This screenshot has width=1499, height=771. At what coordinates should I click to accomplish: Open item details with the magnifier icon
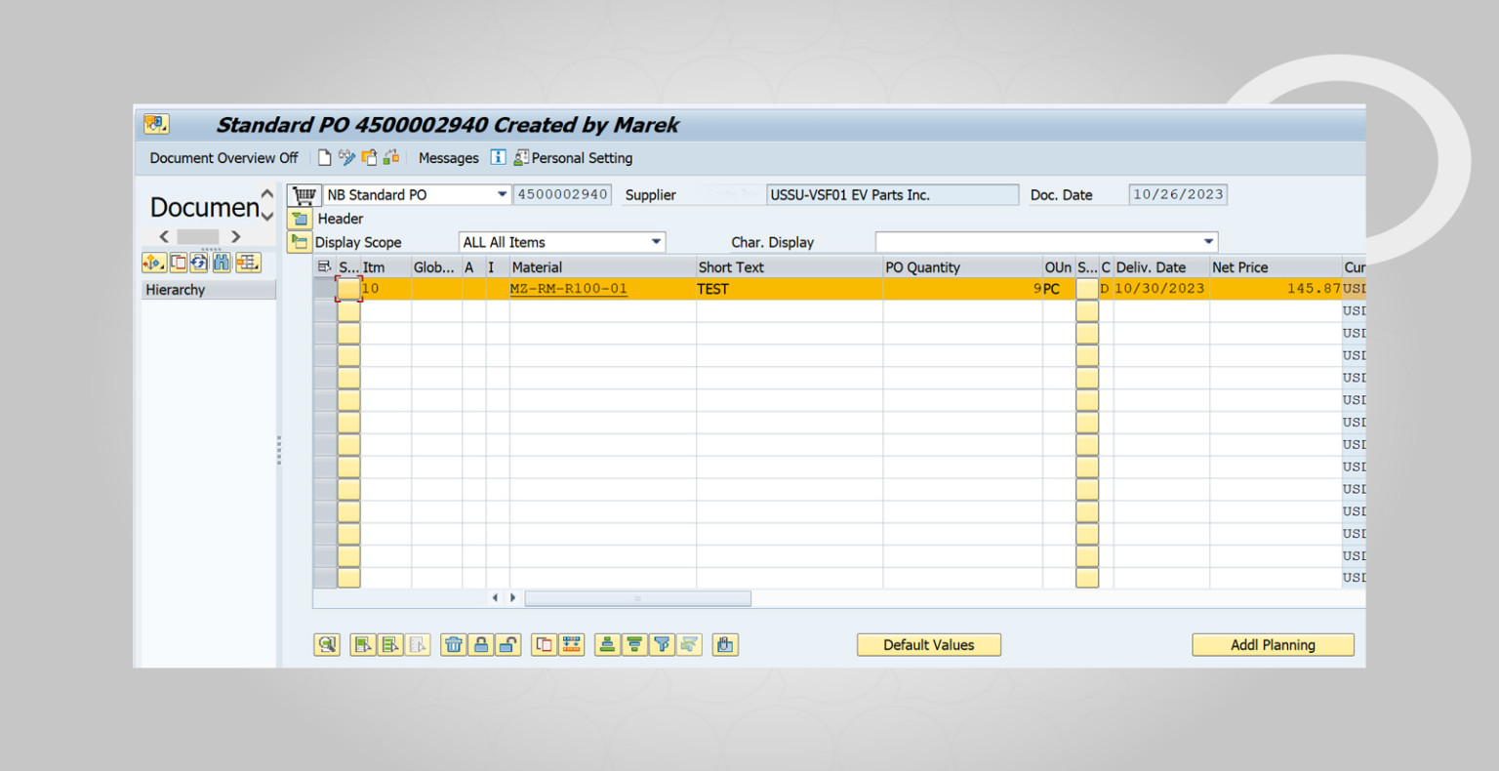(327, 644)
